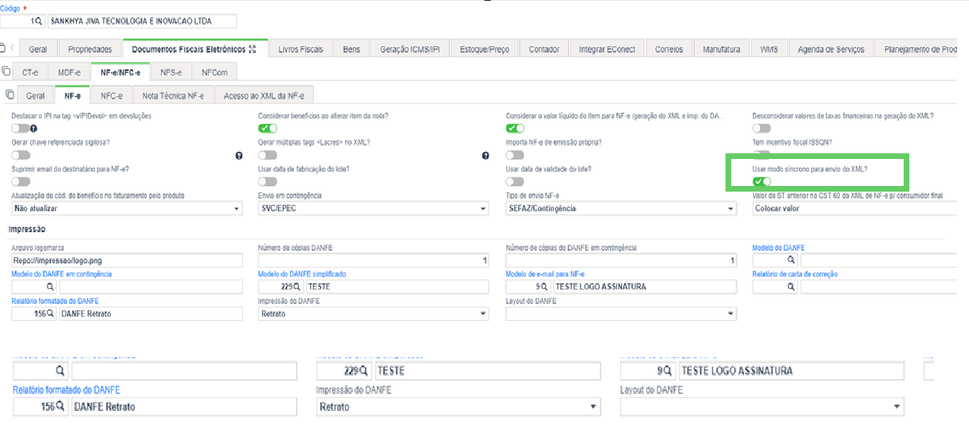This screenshot has height=428, width=969.
Task: Click the search magnifier in the Código field
Action: (39, 21)
